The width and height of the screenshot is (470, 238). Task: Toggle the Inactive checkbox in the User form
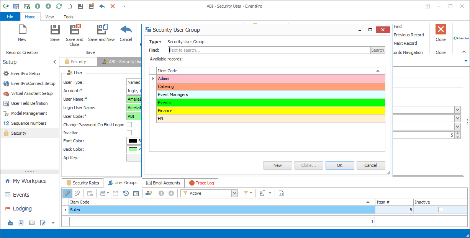pyautogui.click(x=129, y=133)
